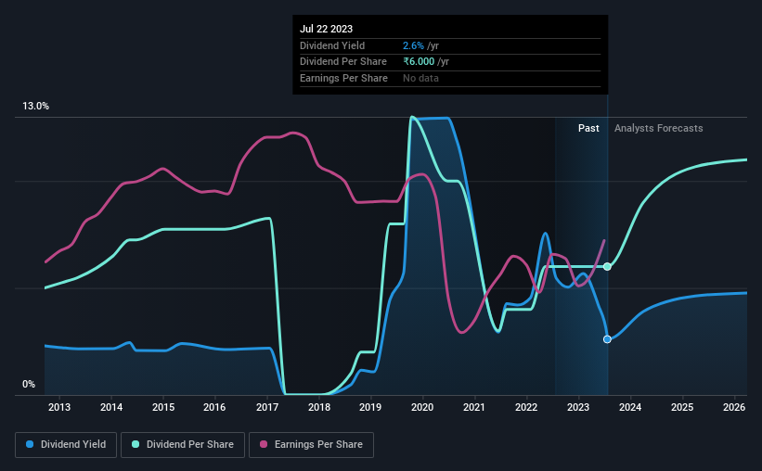Click the 2017 year on the axis
762x471 pixels.
tap(267, 407)
